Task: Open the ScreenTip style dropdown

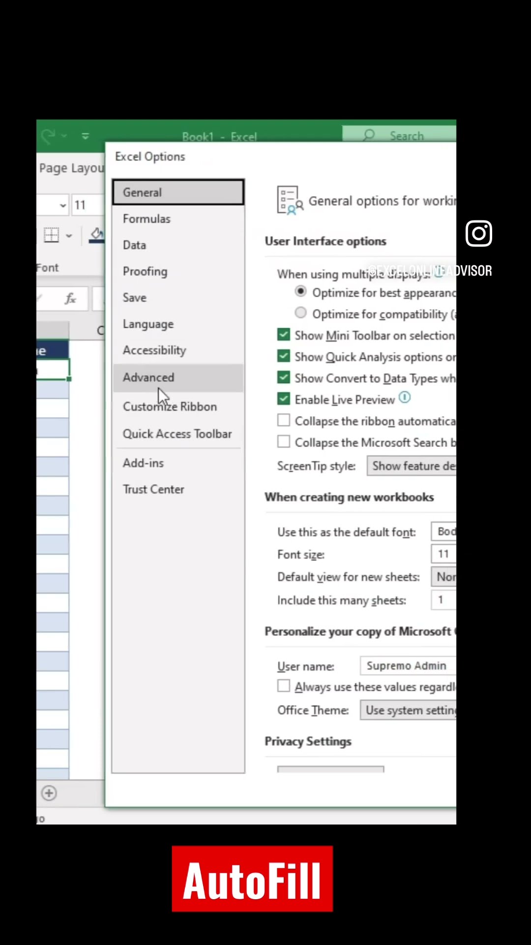Action: point(412,466)
